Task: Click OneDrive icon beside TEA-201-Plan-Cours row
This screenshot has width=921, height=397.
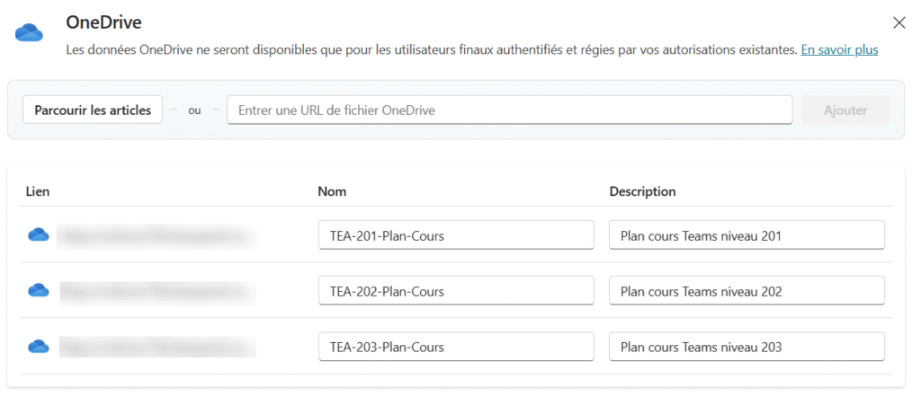Action: (38, 235)
